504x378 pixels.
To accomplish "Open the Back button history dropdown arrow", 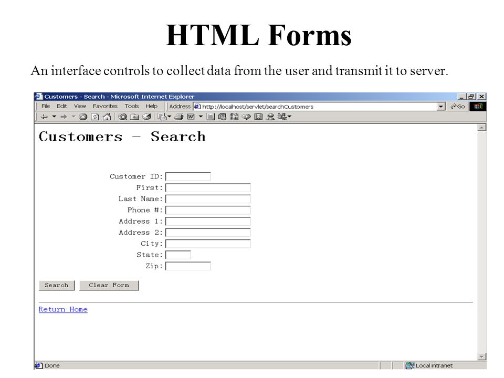I will (54, 117).
